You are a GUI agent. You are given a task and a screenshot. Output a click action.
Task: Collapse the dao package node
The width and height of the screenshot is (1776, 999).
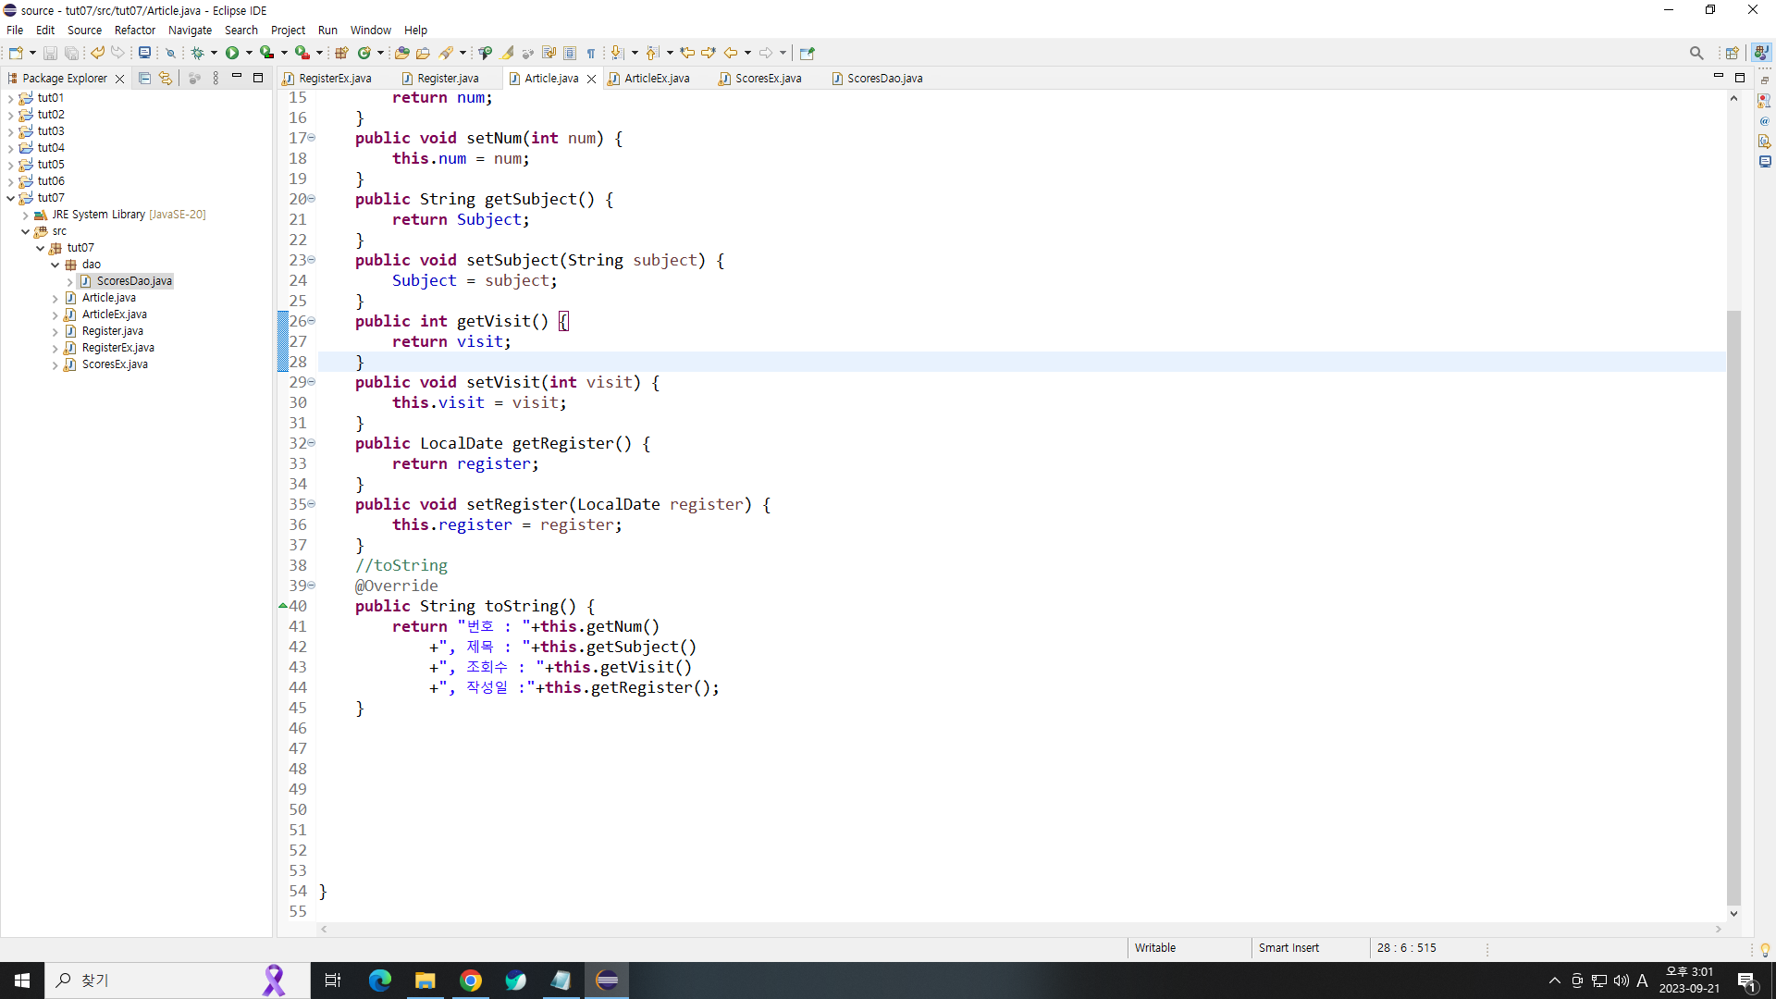point(55,265)
